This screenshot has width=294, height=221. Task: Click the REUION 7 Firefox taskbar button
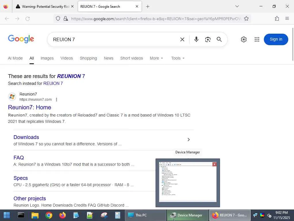pos(230,215)
